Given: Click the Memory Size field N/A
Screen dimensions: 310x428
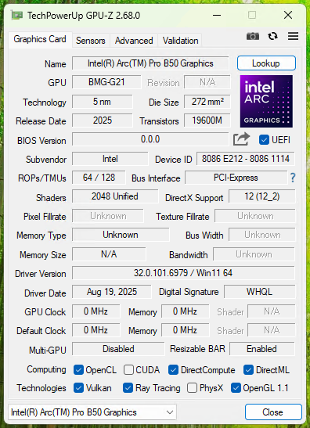Looking at the screenshot, I should click(x=109, y=254).
